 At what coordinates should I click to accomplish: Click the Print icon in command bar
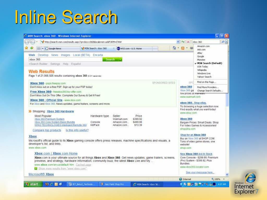pos(192,48)
